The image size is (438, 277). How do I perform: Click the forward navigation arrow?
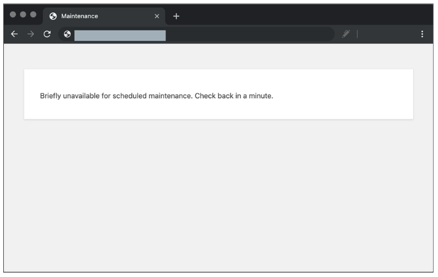pyautogui.click(x=31, y=34)
